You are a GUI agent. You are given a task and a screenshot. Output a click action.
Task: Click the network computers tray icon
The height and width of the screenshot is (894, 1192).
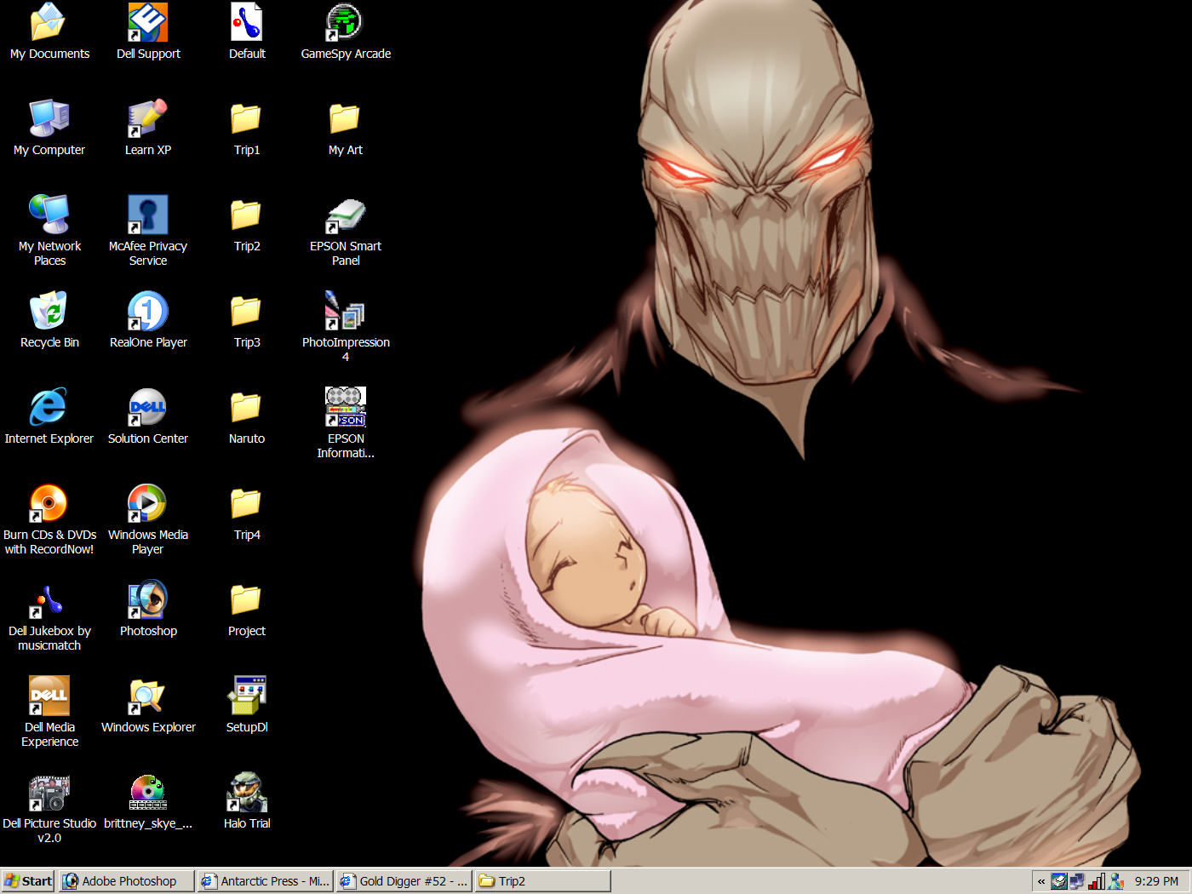pyautogui.click(x=1078, y=881)
